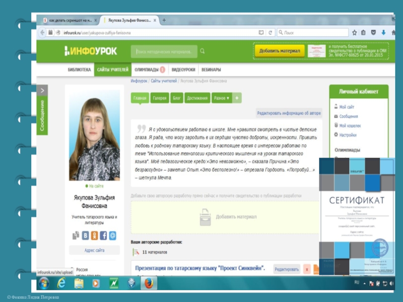Click the Firefox Поиск search box
The height and width of the screenshot is (302, 403).
312,33
